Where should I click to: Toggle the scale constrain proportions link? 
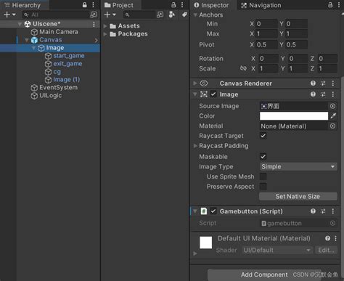point(243,68)
